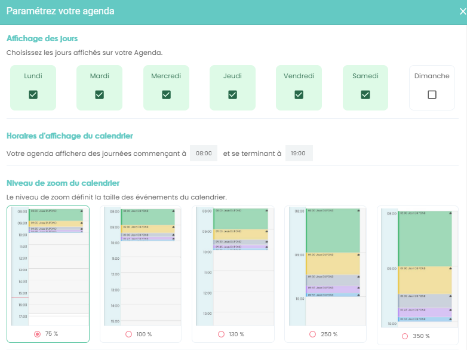Screen dimensions: 467x350
Task: Click the 75 % calendar preview thumbnail
Action: click(48, 266)
